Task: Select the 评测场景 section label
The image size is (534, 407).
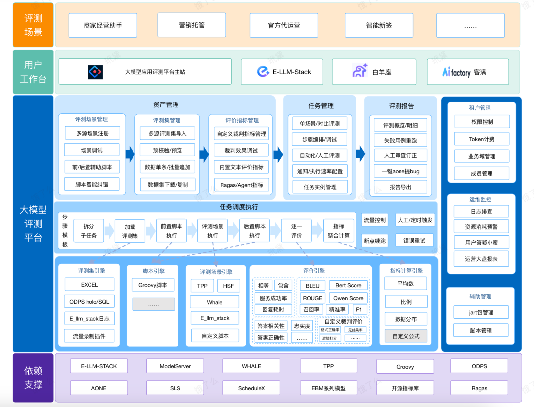Action: (33, 24)
